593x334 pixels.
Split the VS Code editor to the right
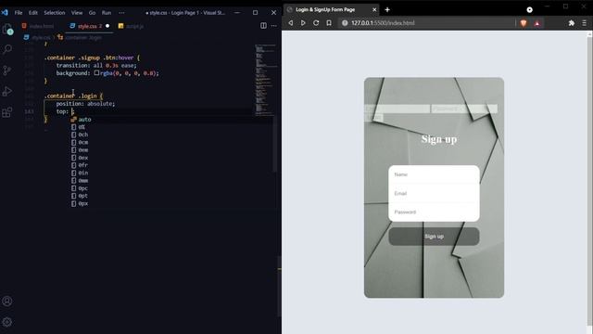pyautogui.click(x=263, y=26)
